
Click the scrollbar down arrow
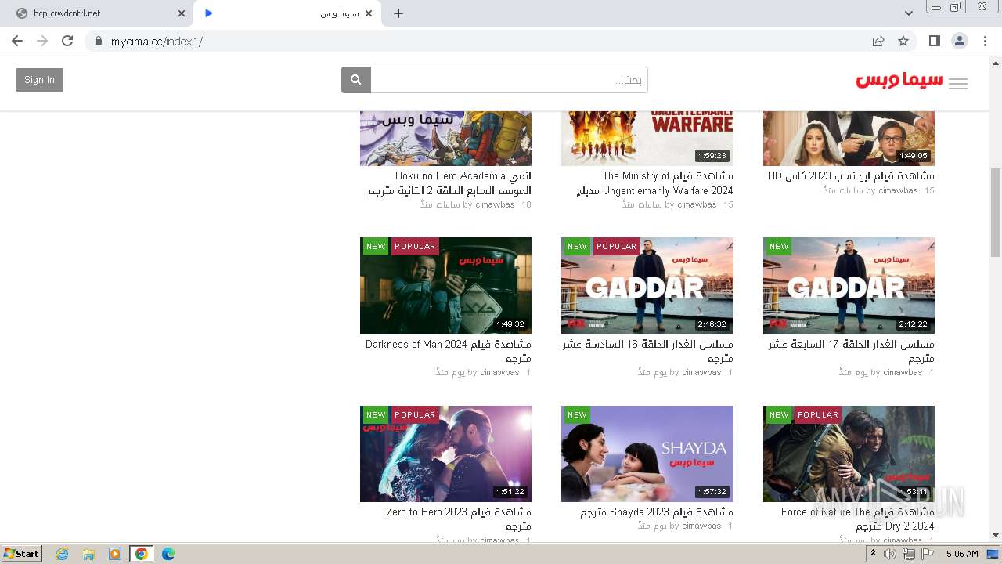click(996, 535)
